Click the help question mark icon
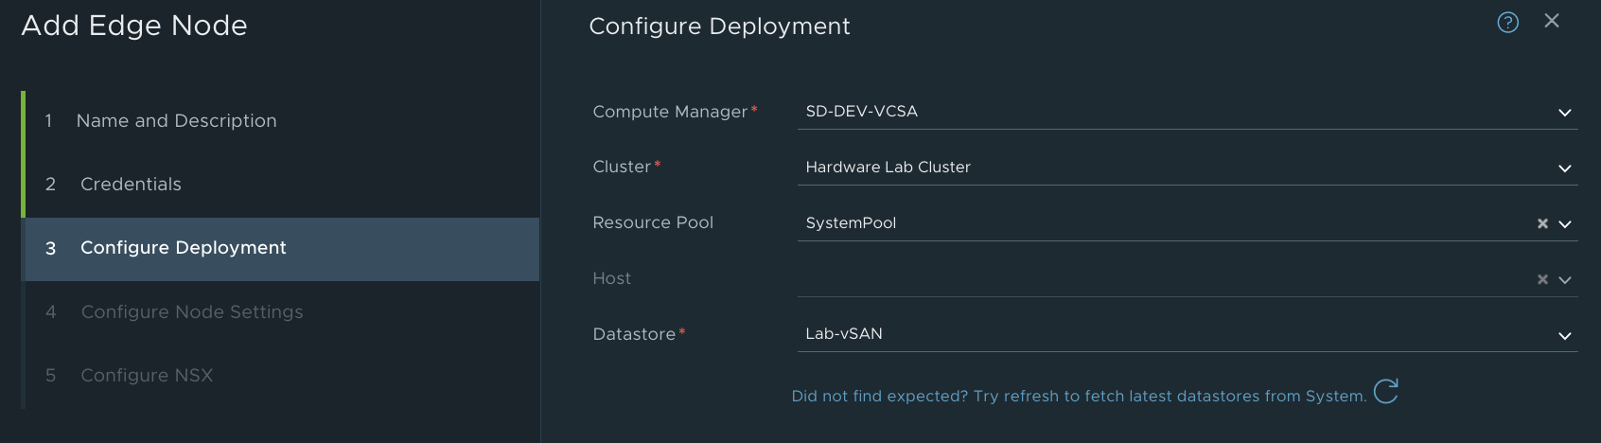1601x443 pixels. 1507,23
